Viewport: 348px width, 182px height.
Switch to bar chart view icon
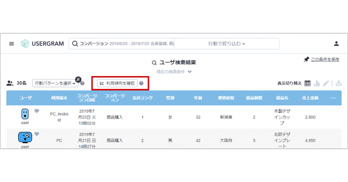[317, 83]
